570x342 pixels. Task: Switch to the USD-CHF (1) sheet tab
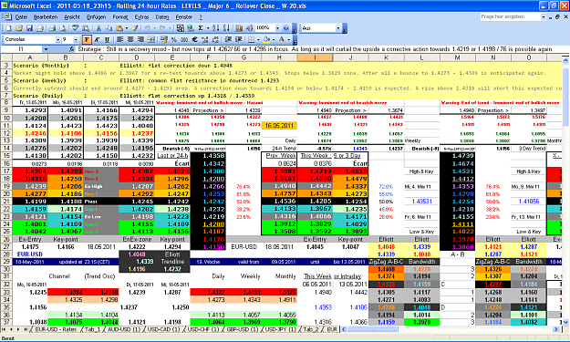pyautogui.click(x=202, y=329)
